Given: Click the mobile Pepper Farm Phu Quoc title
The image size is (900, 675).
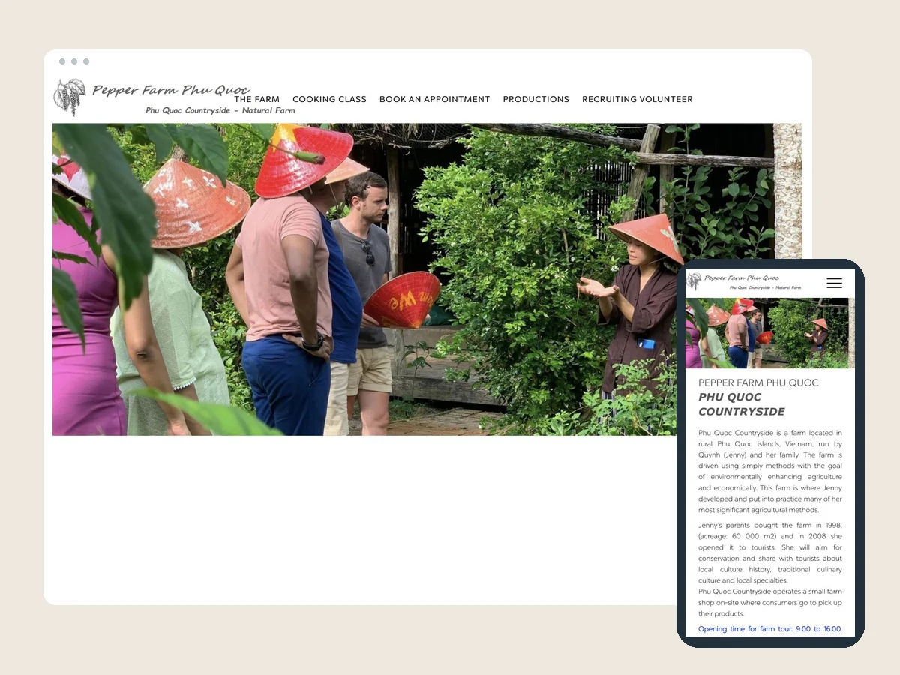Looking at the screenshot, I should [742, 278].
